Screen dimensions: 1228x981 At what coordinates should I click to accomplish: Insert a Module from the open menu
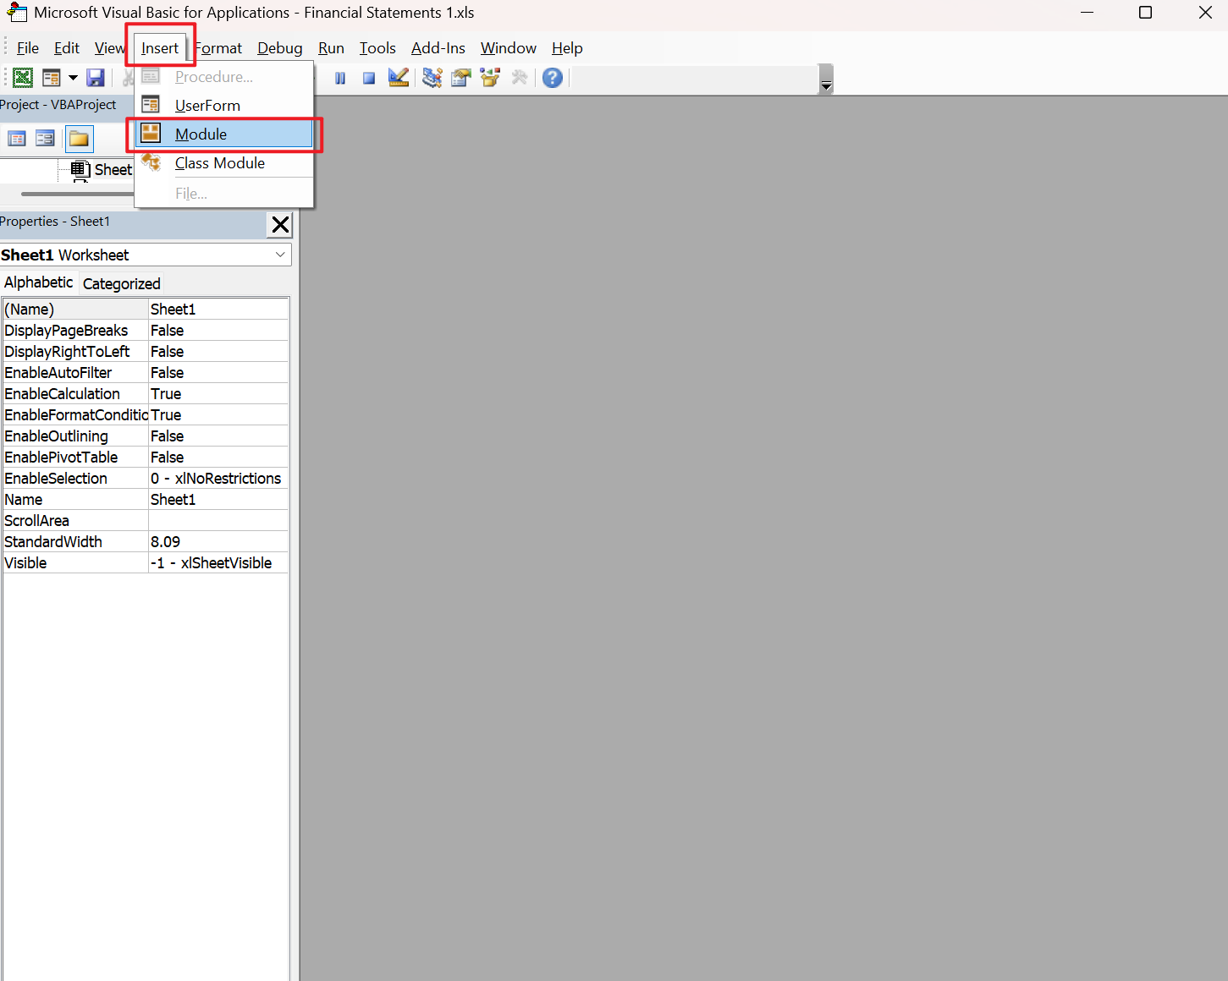[x=201, y=134]
